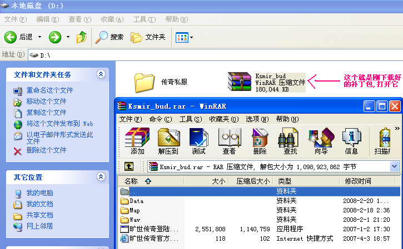Click the 添加 (Add) icon in WinRAR
403x249 pixels.
click(137, 141)
